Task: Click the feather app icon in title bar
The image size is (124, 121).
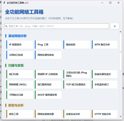Action: tap(4, 3)
